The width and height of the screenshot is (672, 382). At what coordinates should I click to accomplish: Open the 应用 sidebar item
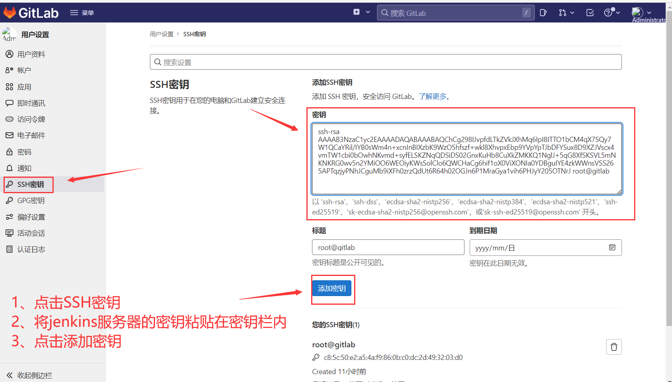24,87
